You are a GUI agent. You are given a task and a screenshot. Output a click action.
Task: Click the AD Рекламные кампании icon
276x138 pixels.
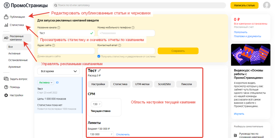(6, 38)
